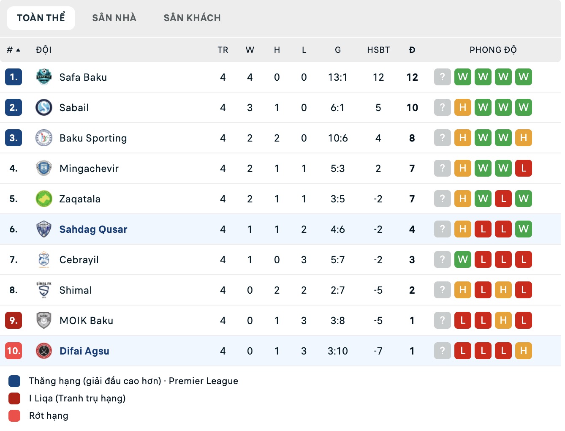The image size is (565, 431).
Task: Click the Shimal FK team logo
Action: (43, 290)
